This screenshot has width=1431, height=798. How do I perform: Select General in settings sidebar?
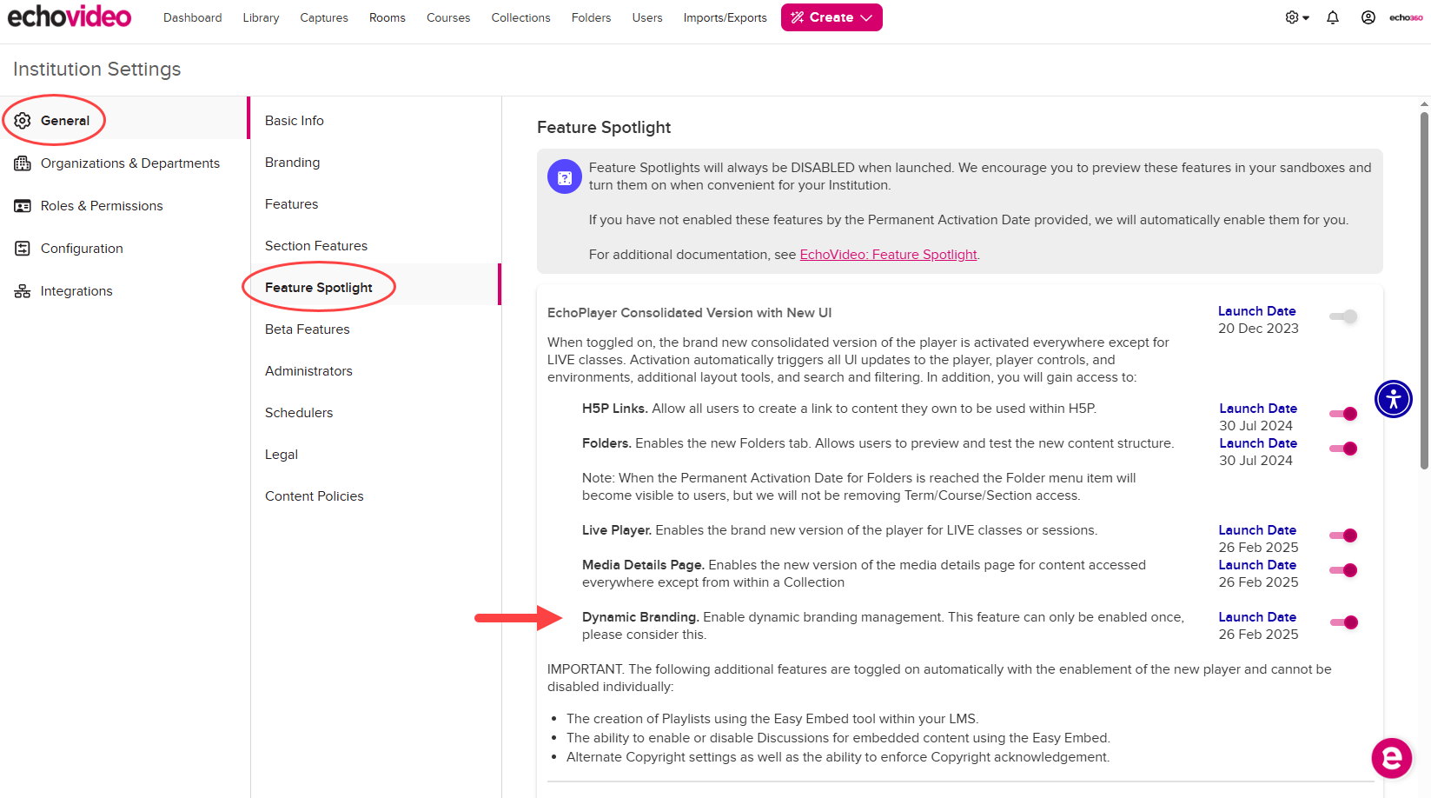tap(124, 121)
